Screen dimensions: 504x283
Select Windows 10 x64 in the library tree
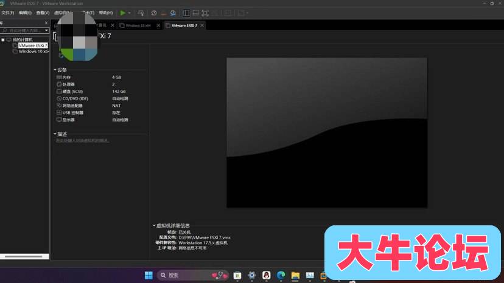pos(33,52)
